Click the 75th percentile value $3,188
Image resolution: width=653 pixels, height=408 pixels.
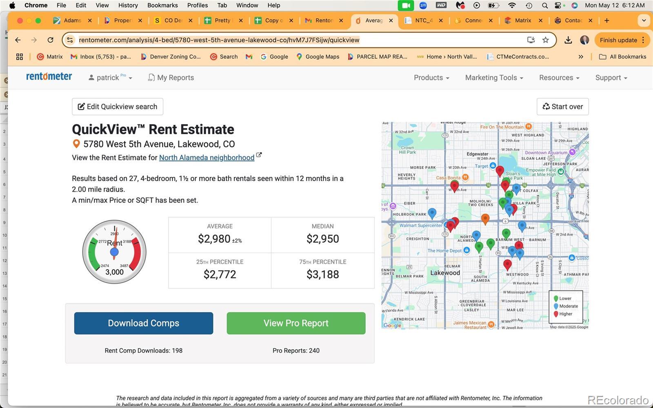coord(323,275)
